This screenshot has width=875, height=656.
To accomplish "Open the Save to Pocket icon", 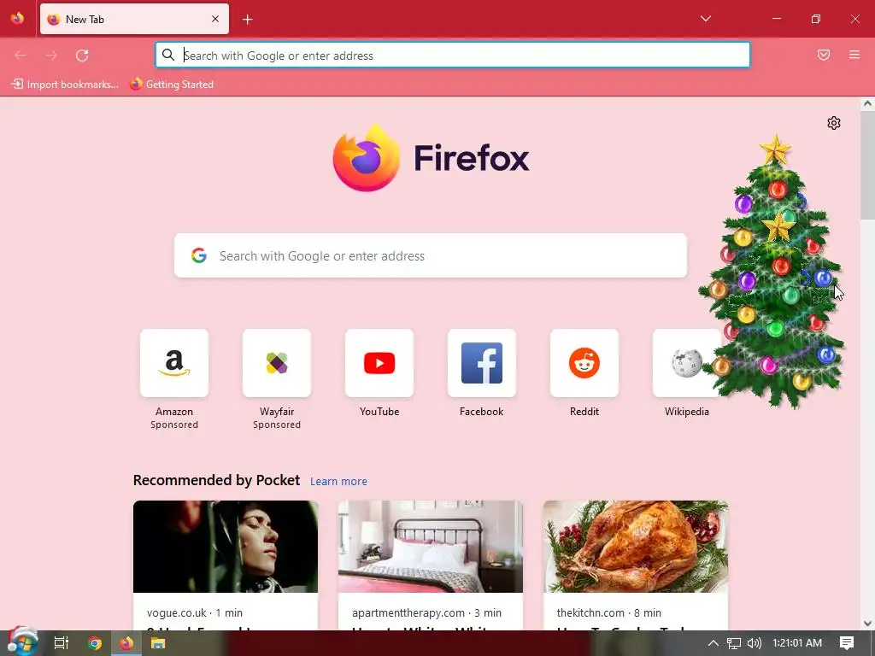I will [824, 55].
